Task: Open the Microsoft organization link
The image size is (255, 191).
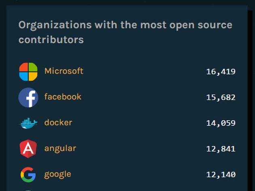Action: click(64, 71)
